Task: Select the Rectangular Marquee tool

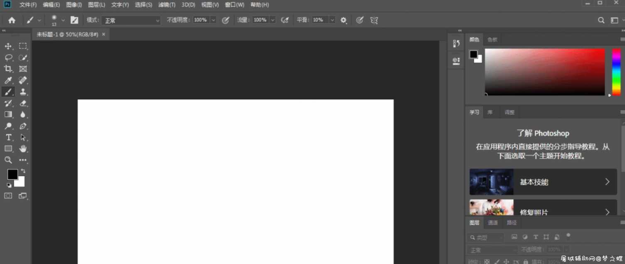Action: [x=23, y=46]
